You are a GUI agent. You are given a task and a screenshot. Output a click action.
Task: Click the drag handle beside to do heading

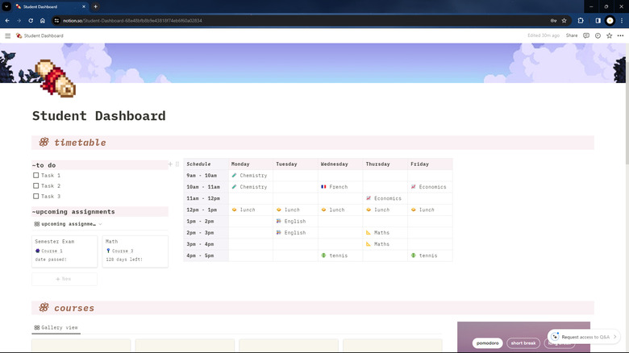[177, 164]
